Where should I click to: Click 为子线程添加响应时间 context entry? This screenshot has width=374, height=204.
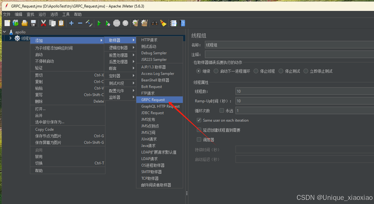tap(68, 48)
